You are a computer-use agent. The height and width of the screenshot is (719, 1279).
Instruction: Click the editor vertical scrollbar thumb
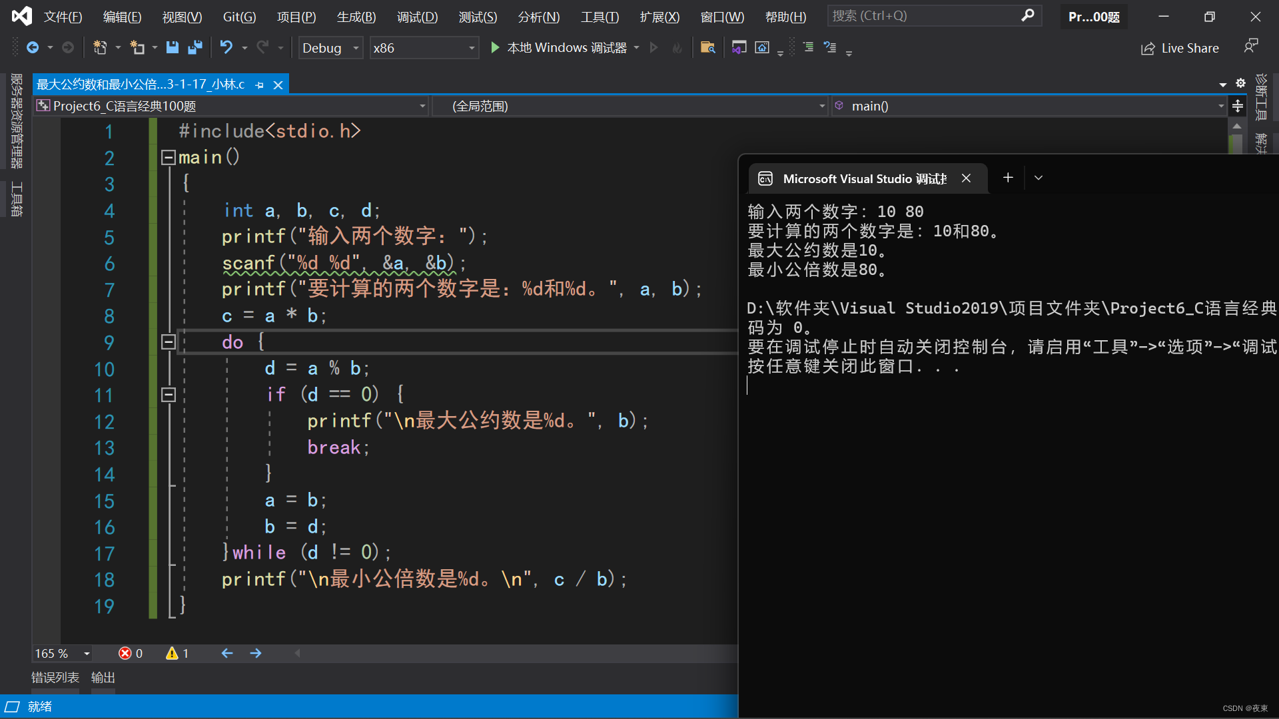[x=1236, y=143]
